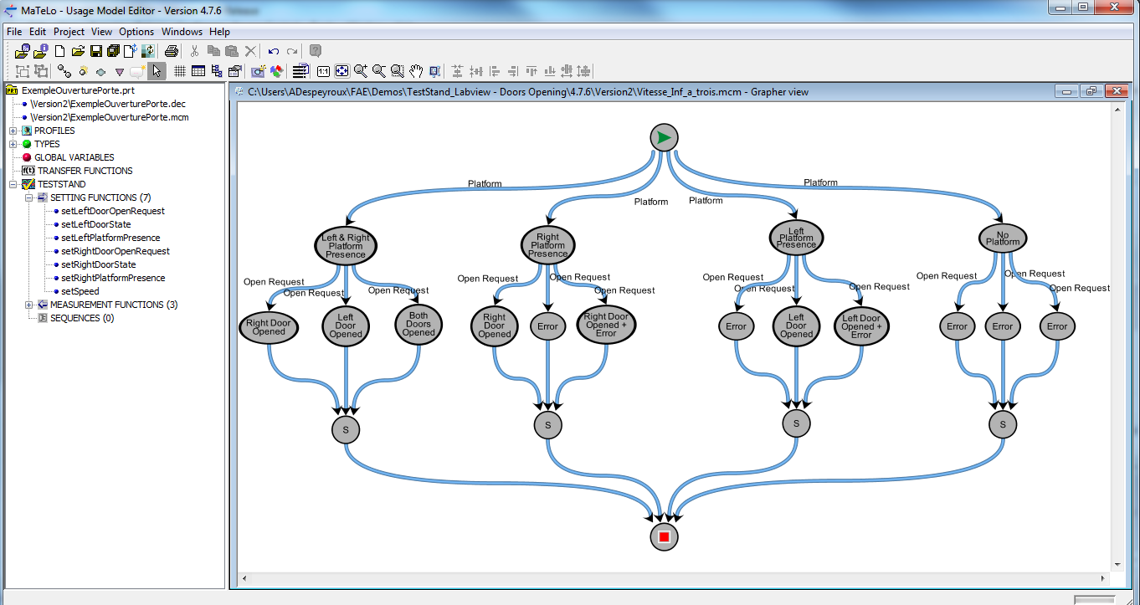Select the arrow pointer selection tool
This screenshot has height=605, width=1140.
click(x=157, y=71)
